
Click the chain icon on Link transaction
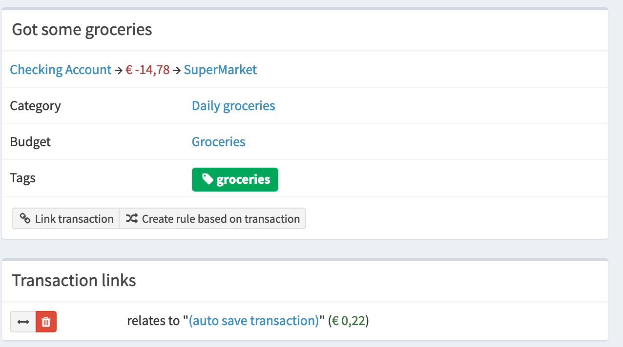[25, 219]
